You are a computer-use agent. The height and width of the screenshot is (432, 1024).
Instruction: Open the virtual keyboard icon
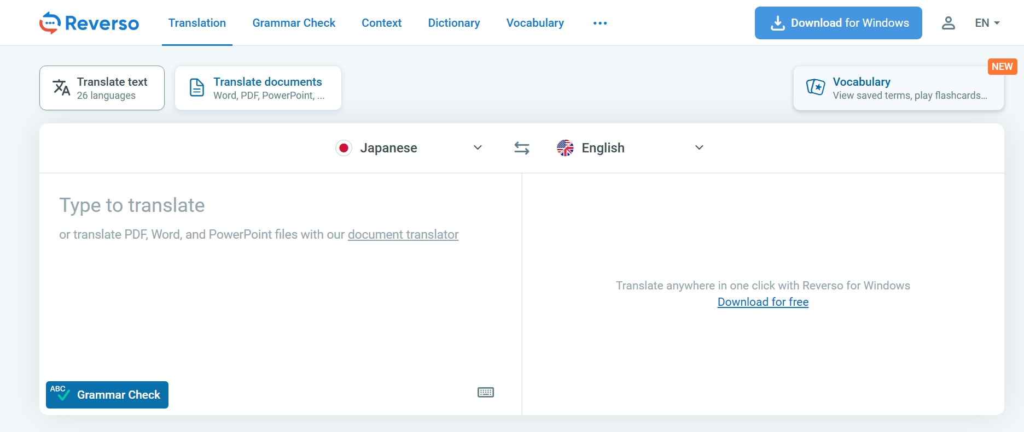tap(485, 392)
